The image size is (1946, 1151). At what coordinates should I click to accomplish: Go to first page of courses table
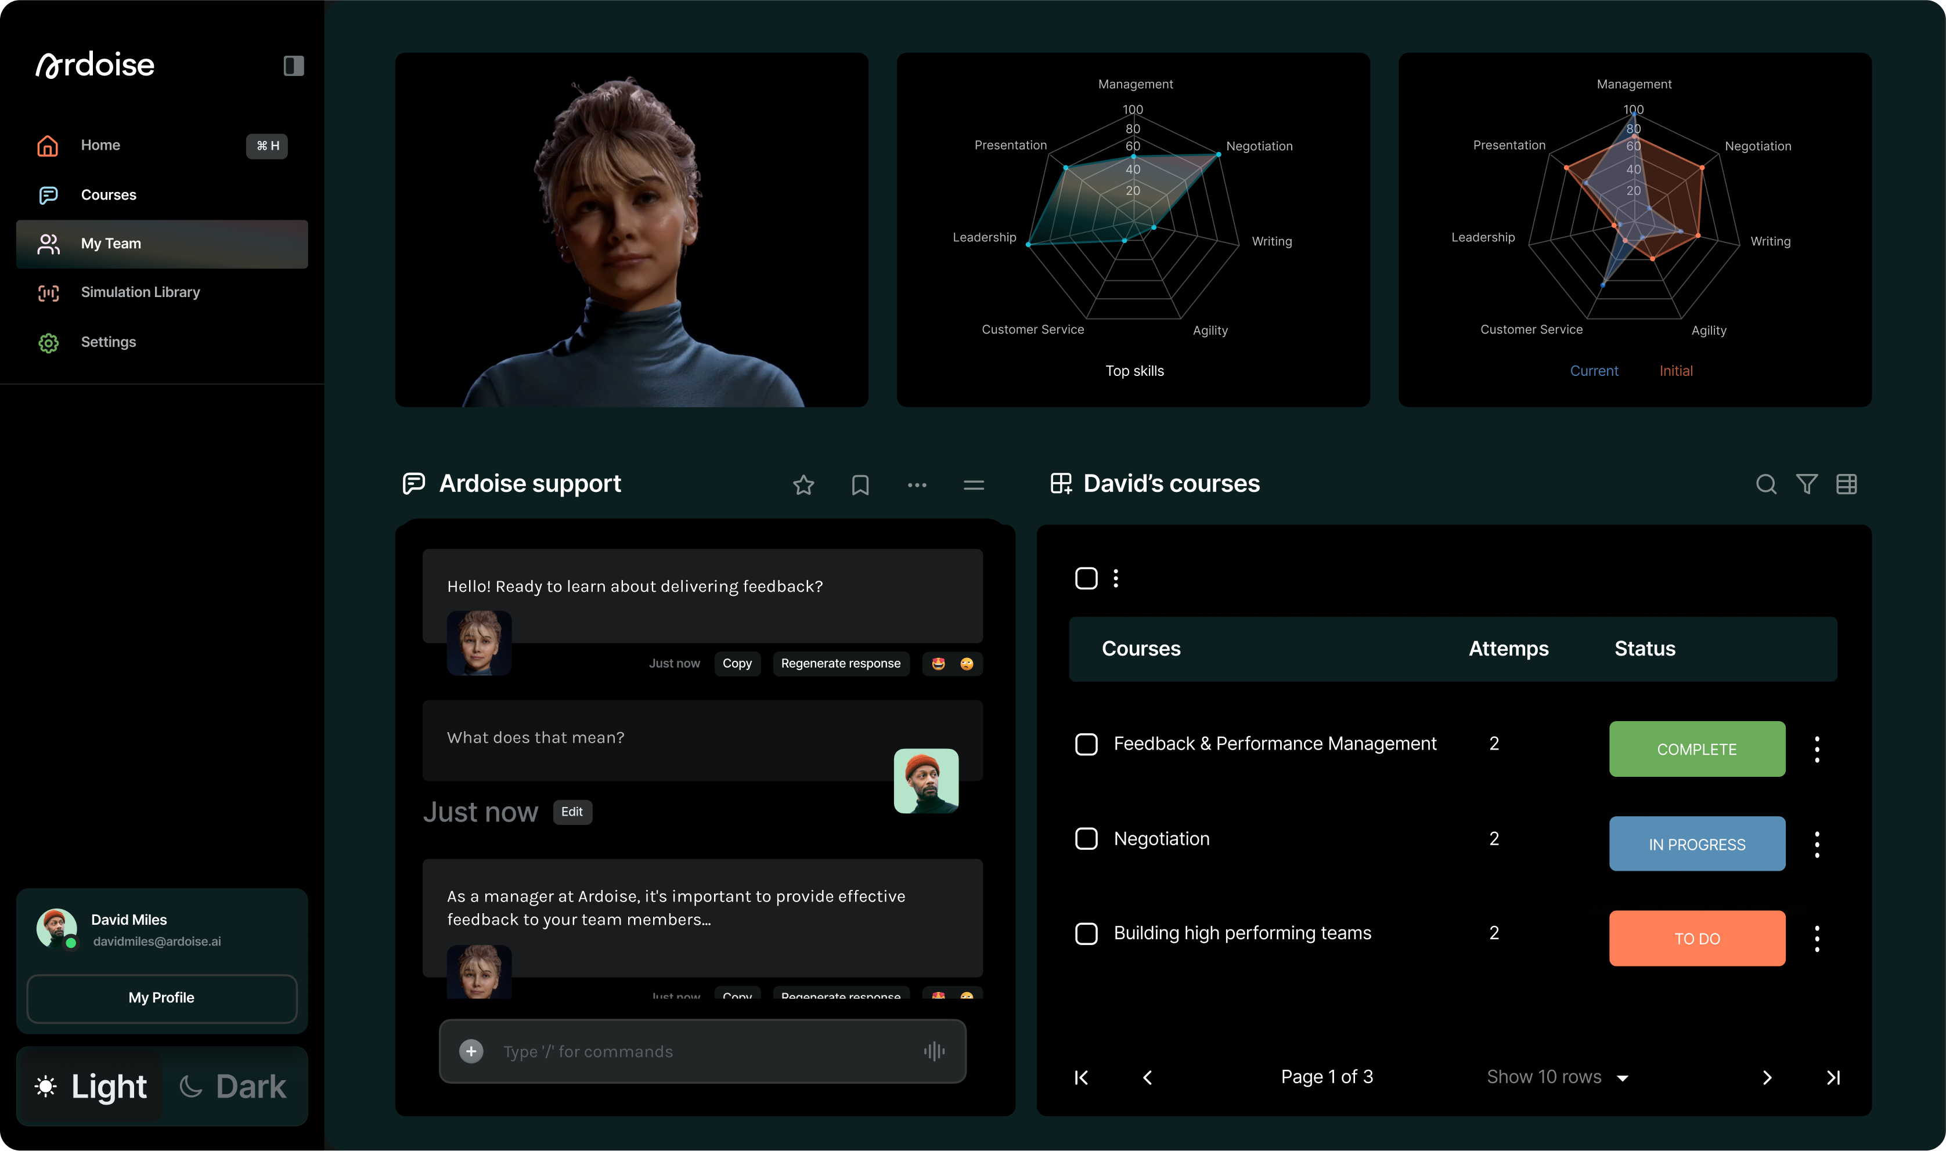click(1082, 1077)
